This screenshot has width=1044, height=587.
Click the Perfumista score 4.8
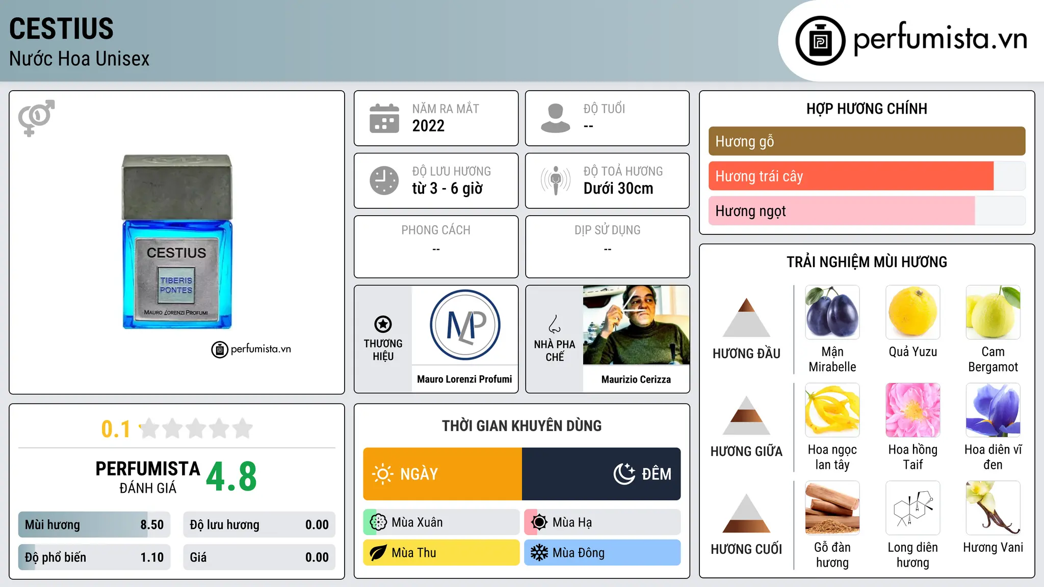click(231, 477)
